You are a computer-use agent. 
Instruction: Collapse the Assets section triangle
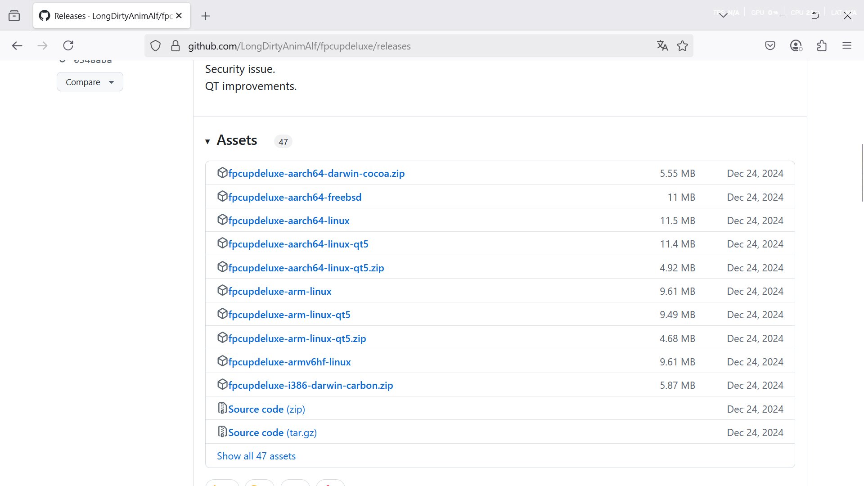tap(207, 141)
